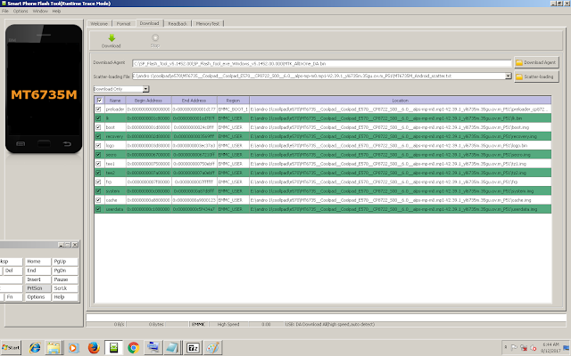Uncheck the preloader partition checkbox
Viewport: 571px width, 356px height.
98,109
